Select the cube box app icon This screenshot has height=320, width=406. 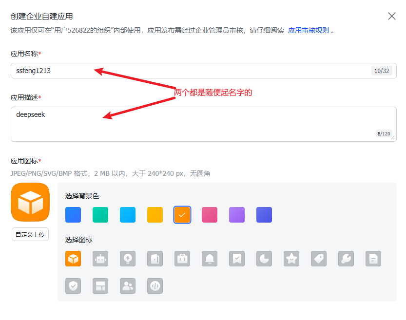(73, 259)
